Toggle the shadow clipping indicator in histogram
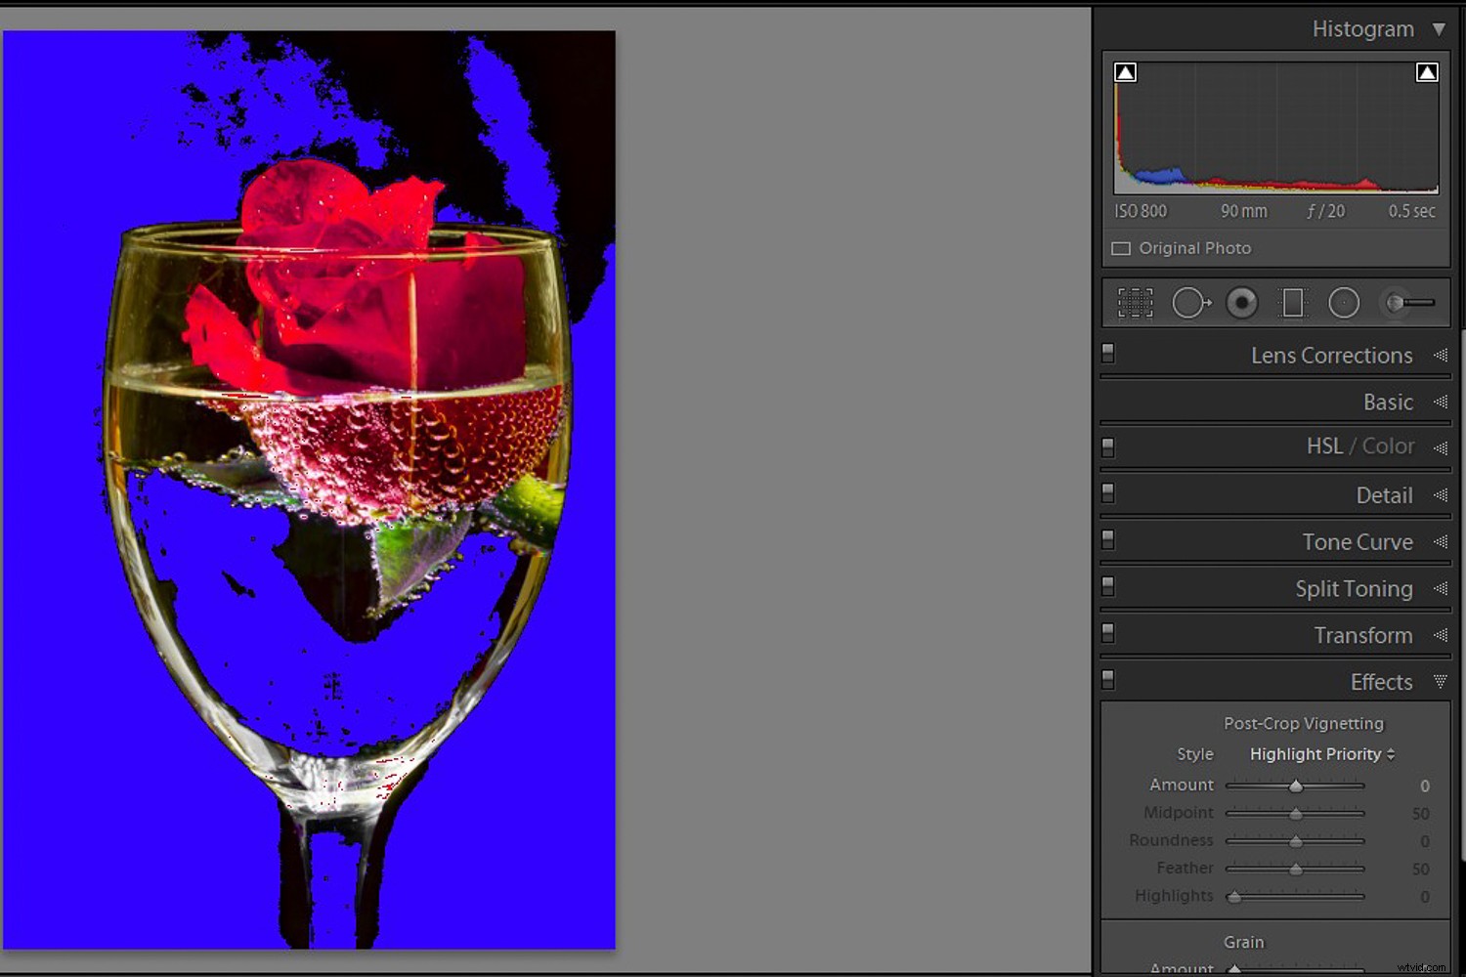 coord(1125,71)
